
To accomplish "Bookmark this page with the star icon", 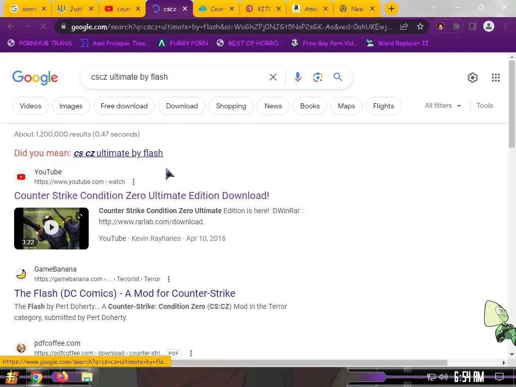I will pyautogui.click(x=420, y=27).
